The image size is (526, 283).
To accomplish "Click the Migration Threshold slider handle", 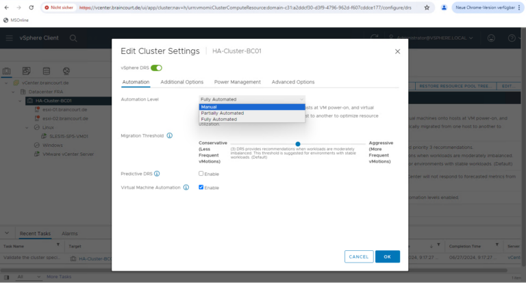I will pos(298,144).
